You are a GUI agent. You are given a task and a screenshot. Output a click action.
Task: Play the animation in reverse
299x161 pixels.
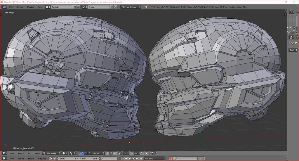[x=130, y=159]
